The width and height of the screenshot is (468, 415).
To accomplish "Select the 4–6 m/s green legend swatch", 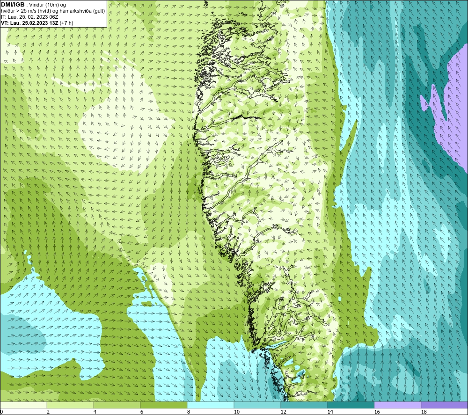I will pos(117,405).
